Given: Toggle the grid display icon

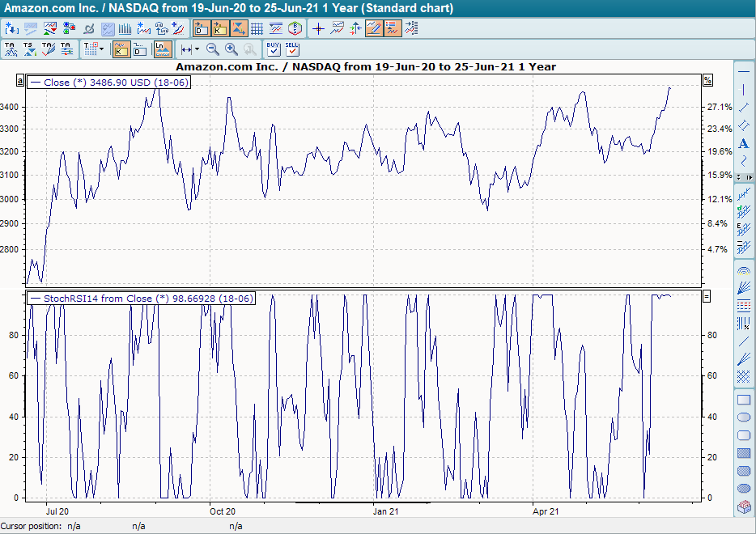Looking at the screenshot, I should tap(257, 28).
